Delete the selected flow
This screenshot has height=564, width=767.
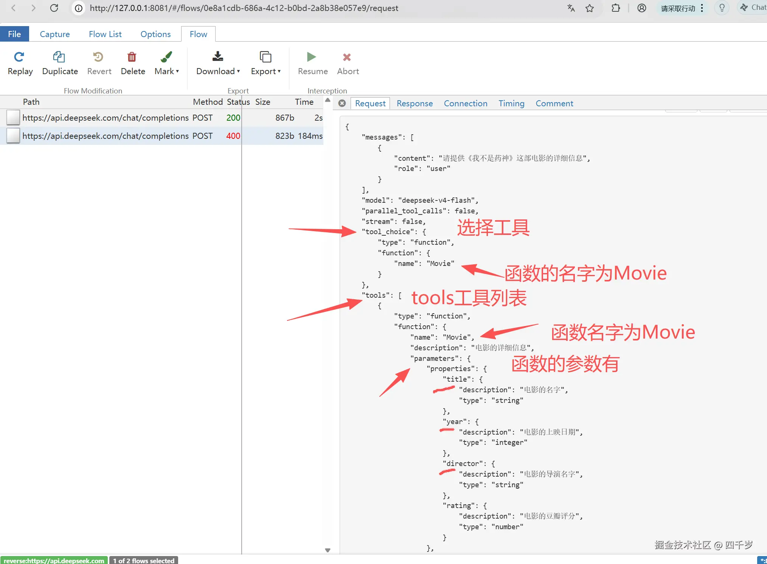click(x=133, y=63)
